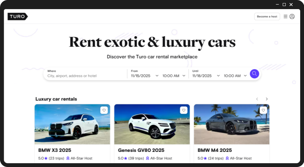Show next luxury car rentals with right arrow
Viewport: 304px width, 167px height.
(x=267, y=99)
